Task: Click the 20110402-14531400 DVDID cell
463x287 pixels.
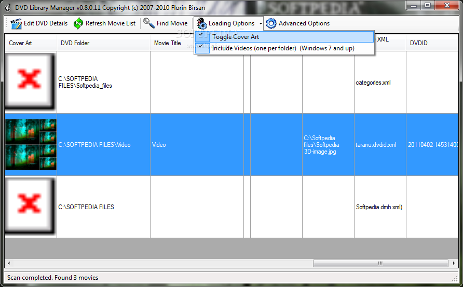Action: (x=432, y=145)
